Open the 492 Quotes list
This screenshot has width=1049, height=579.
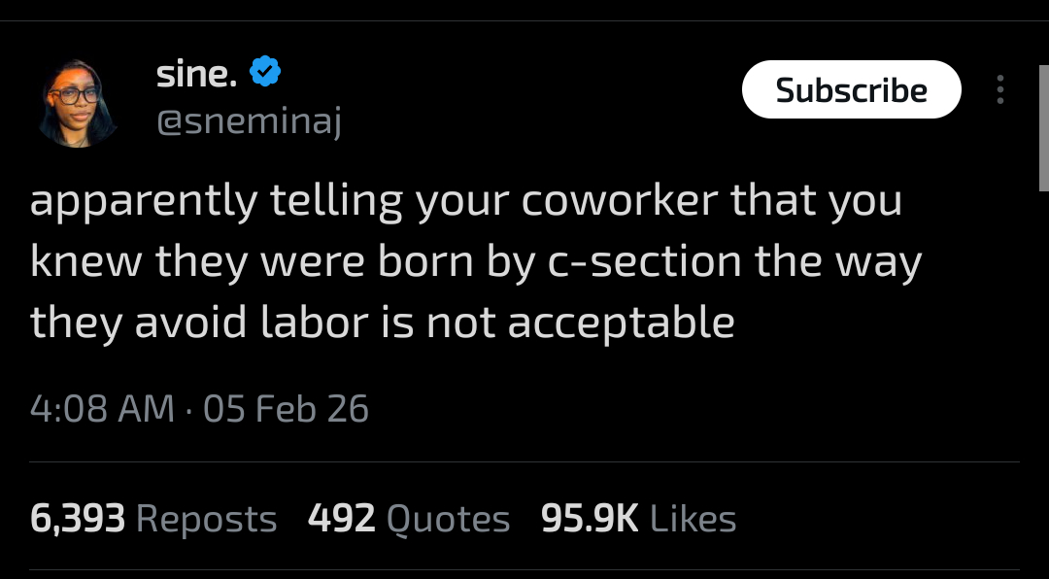[x=409, y=519]
